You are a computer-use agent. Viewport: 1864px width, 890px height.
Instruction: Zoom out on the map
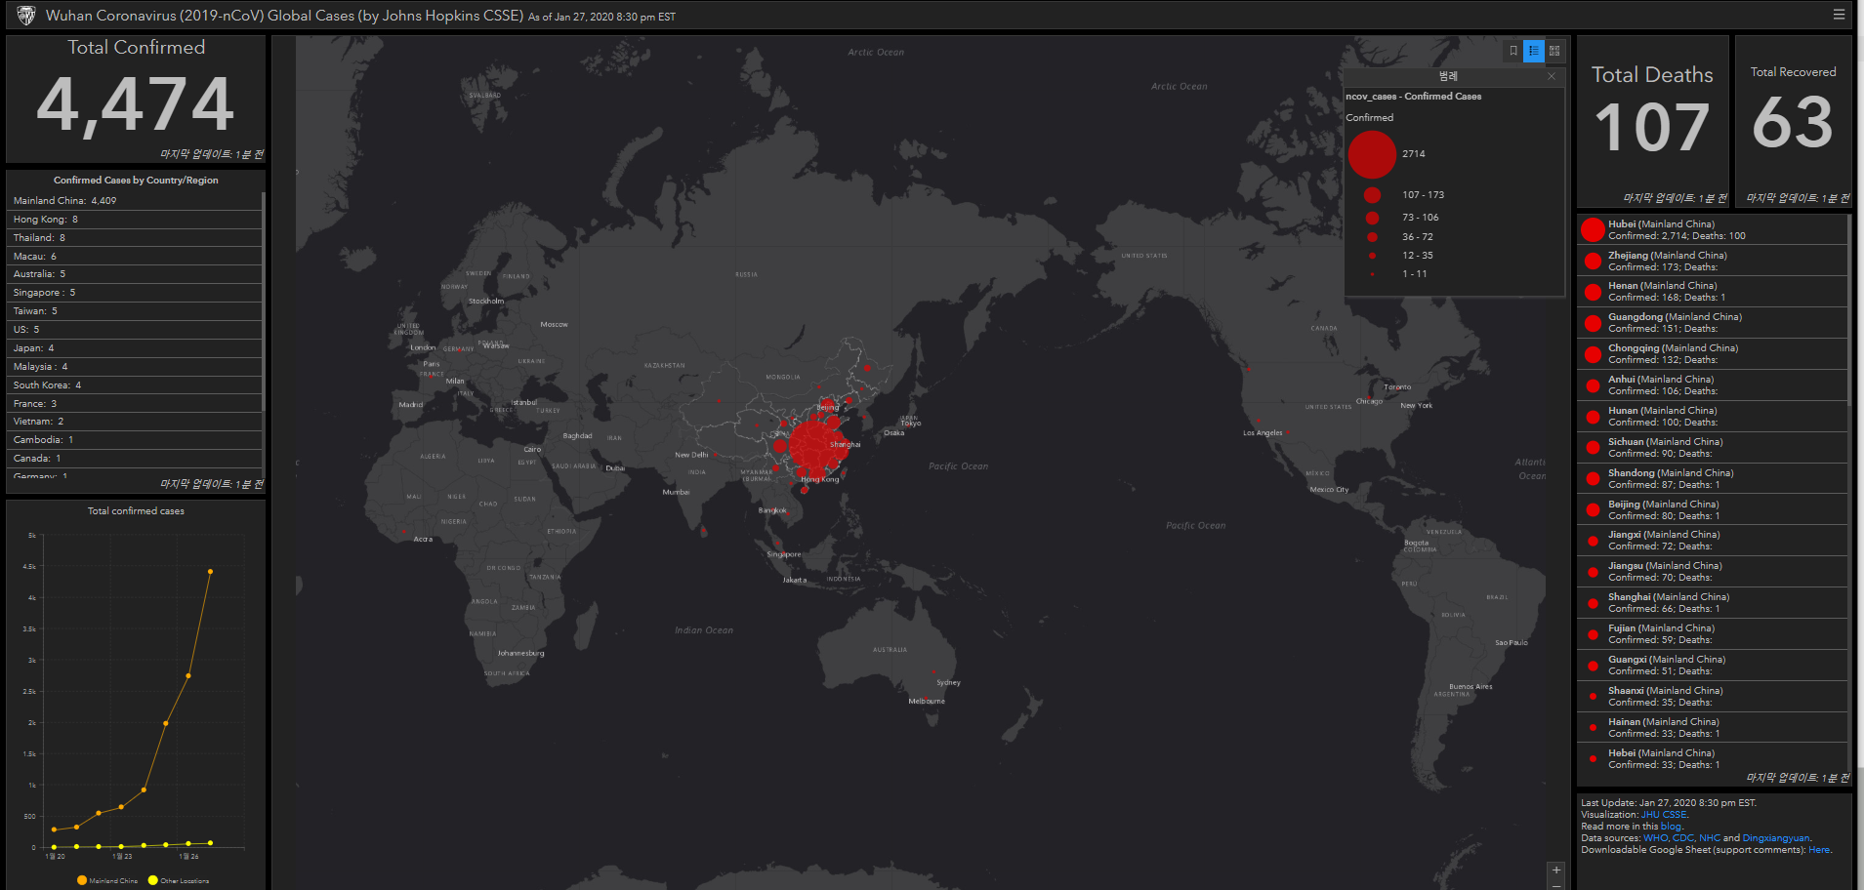point(1556,885)
